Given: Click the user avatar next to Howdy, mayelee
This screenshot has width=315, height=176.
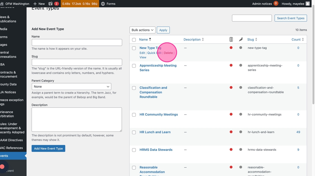Looking at the screenshot, I should [x=307, y=4].
